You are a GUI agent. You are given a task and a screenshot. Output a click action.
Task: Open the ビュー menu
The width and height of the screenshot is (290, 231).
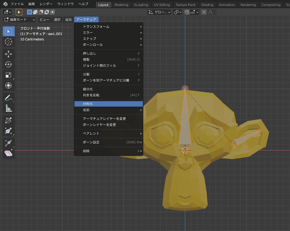44,20
